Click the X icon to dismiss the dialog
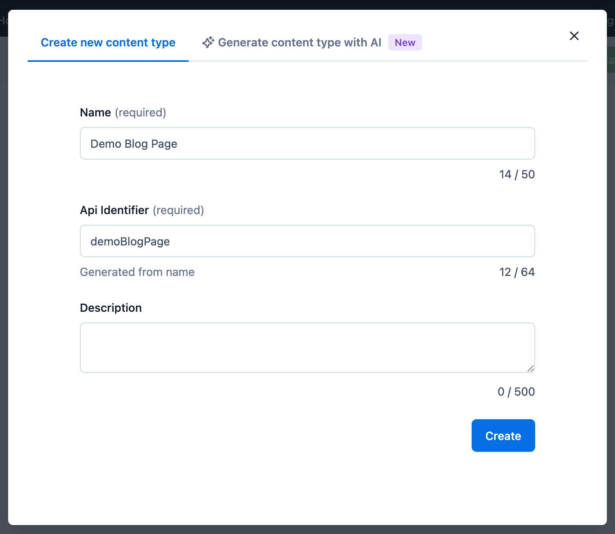Viewport: 615px width, 534px height. coord(574,36)
